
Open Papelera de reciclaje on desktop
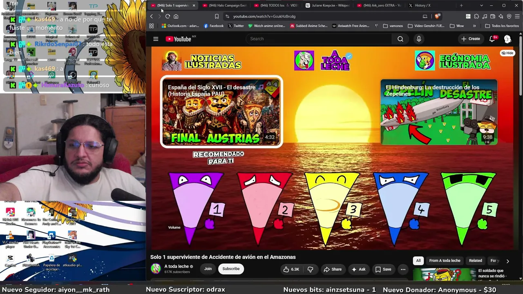pos(51,262)
